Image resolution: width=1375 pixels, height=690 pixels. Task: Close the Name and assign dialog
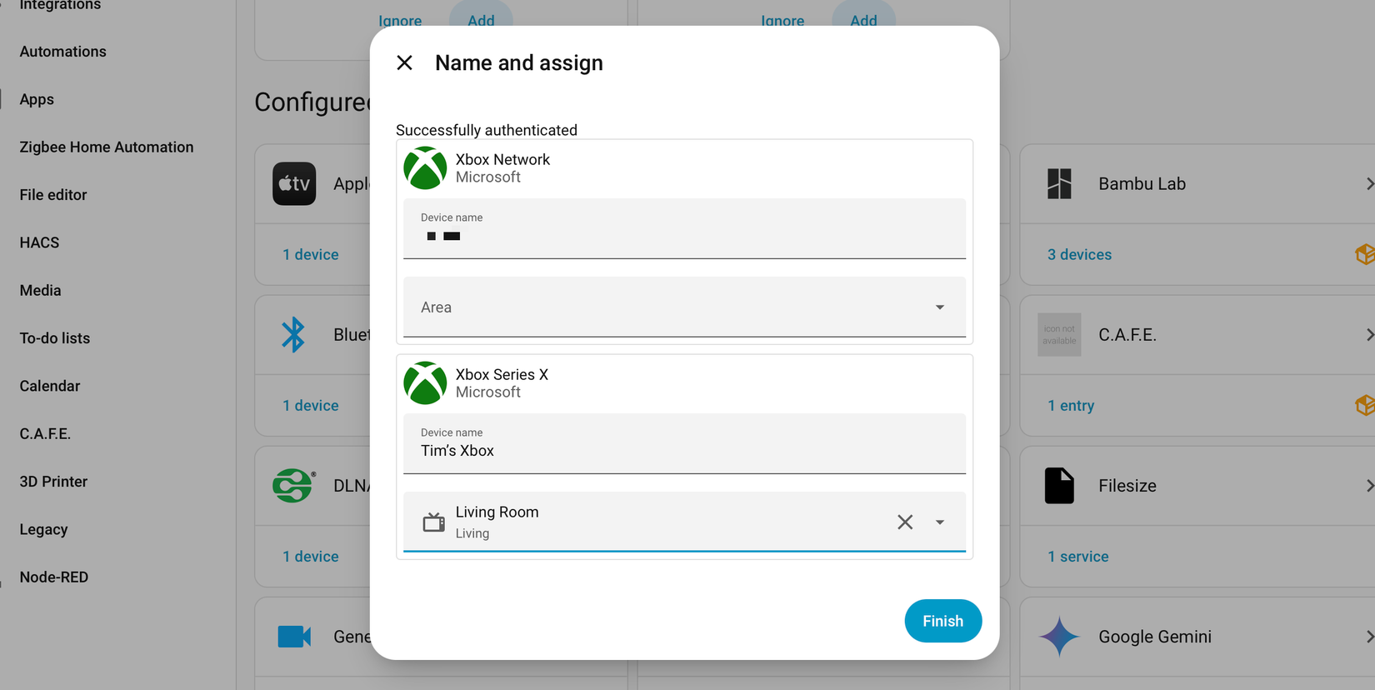coord(404,62)
